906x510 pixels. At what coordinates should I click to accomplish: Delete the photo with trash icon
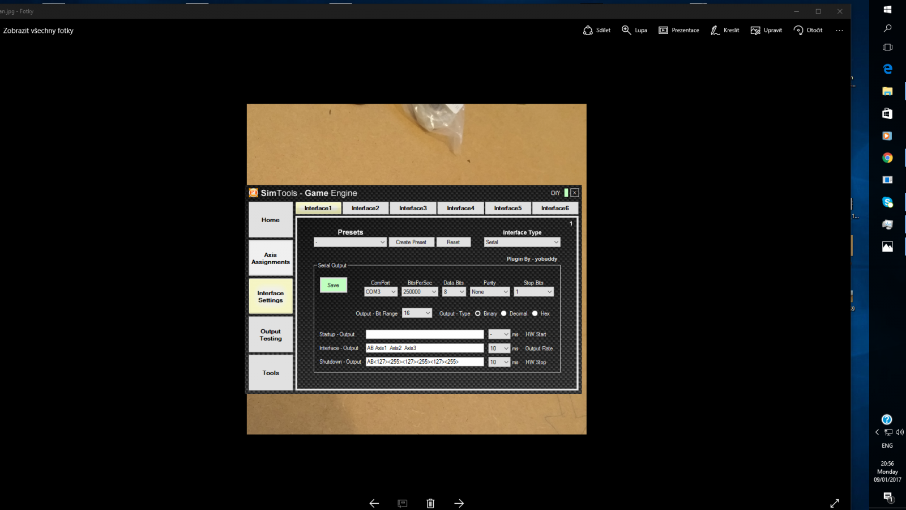(430, 503)
